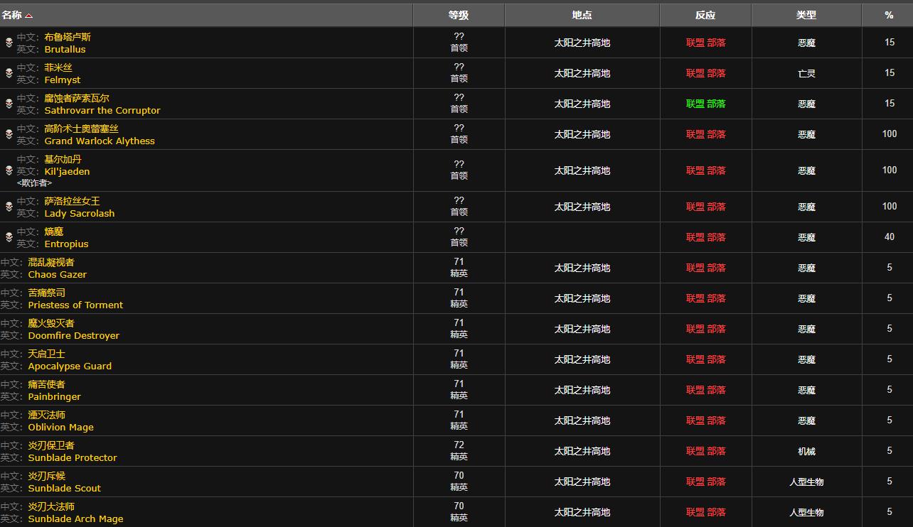Viewport: 913px width, 527px height.
Task: Click the skull icon beside Sathrovarr the Corruptor
Action: tap(9, 104)
